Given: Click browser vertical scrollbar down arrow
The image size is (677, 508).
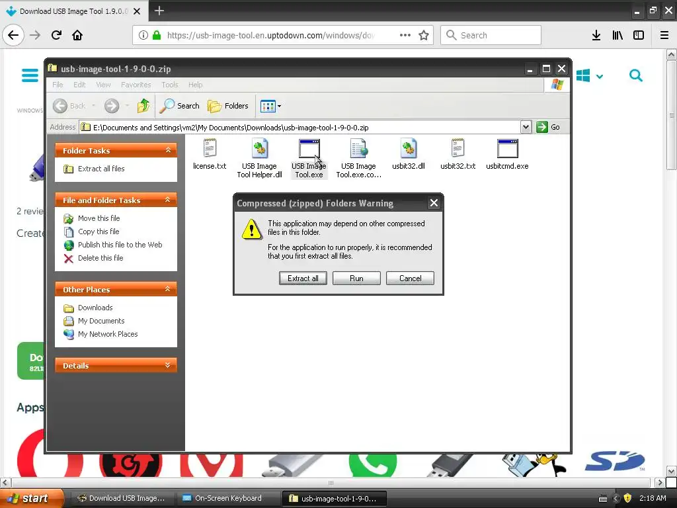Looking at the screenshot, I should [x=671, y=471].
